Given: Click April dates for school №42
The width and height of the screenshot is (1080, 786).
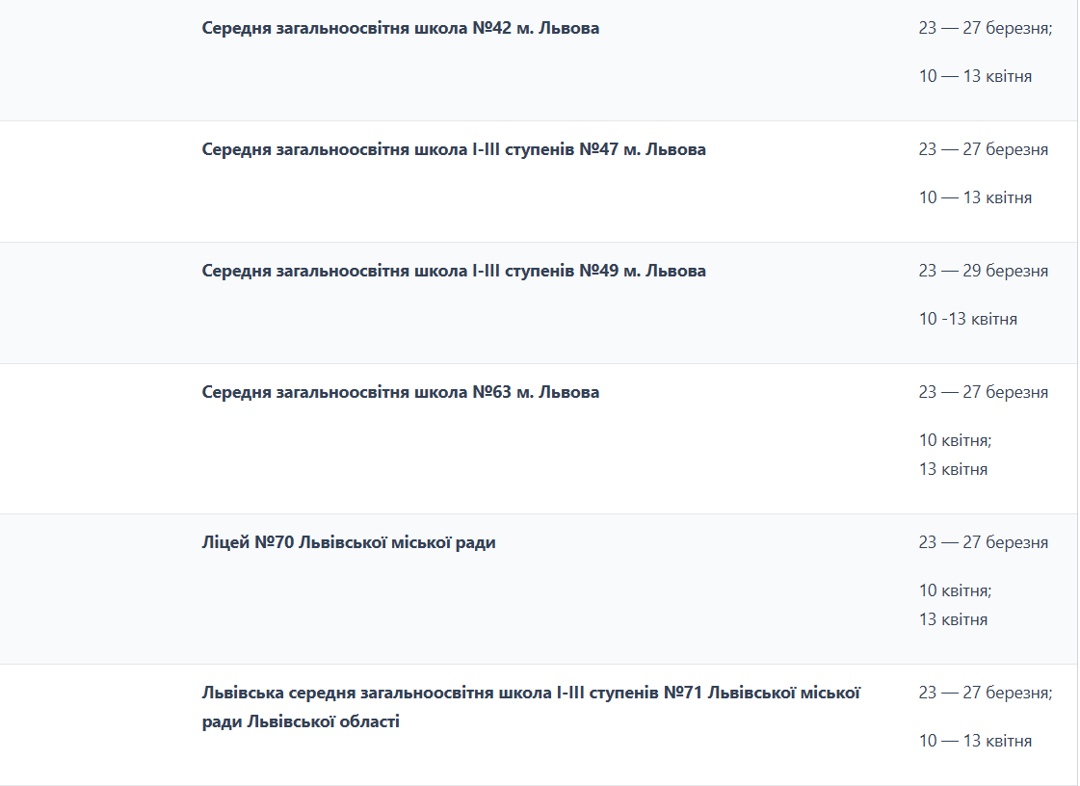Looking at the screenshot, I should [975, 76].
